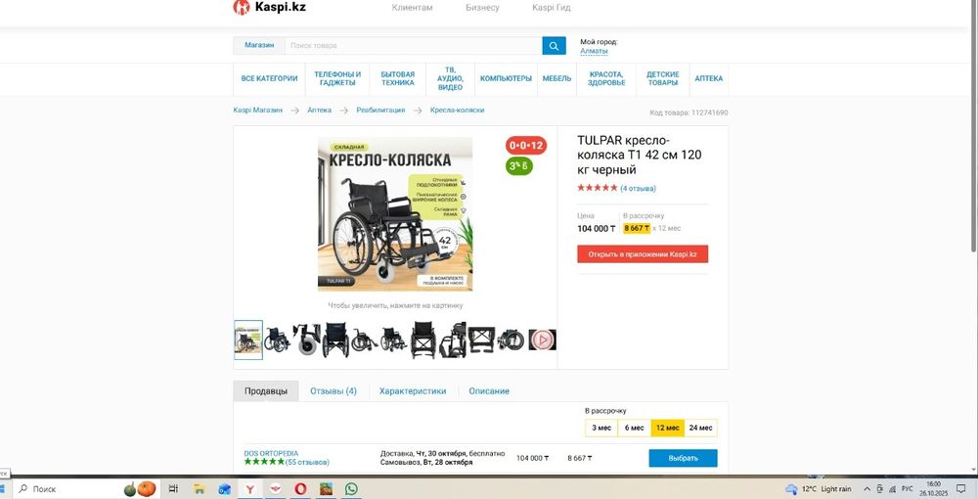Open the Kaspi.kz logo homepage
The width and height of the screenshot is (978, 499).
click(x=270, y=8)
